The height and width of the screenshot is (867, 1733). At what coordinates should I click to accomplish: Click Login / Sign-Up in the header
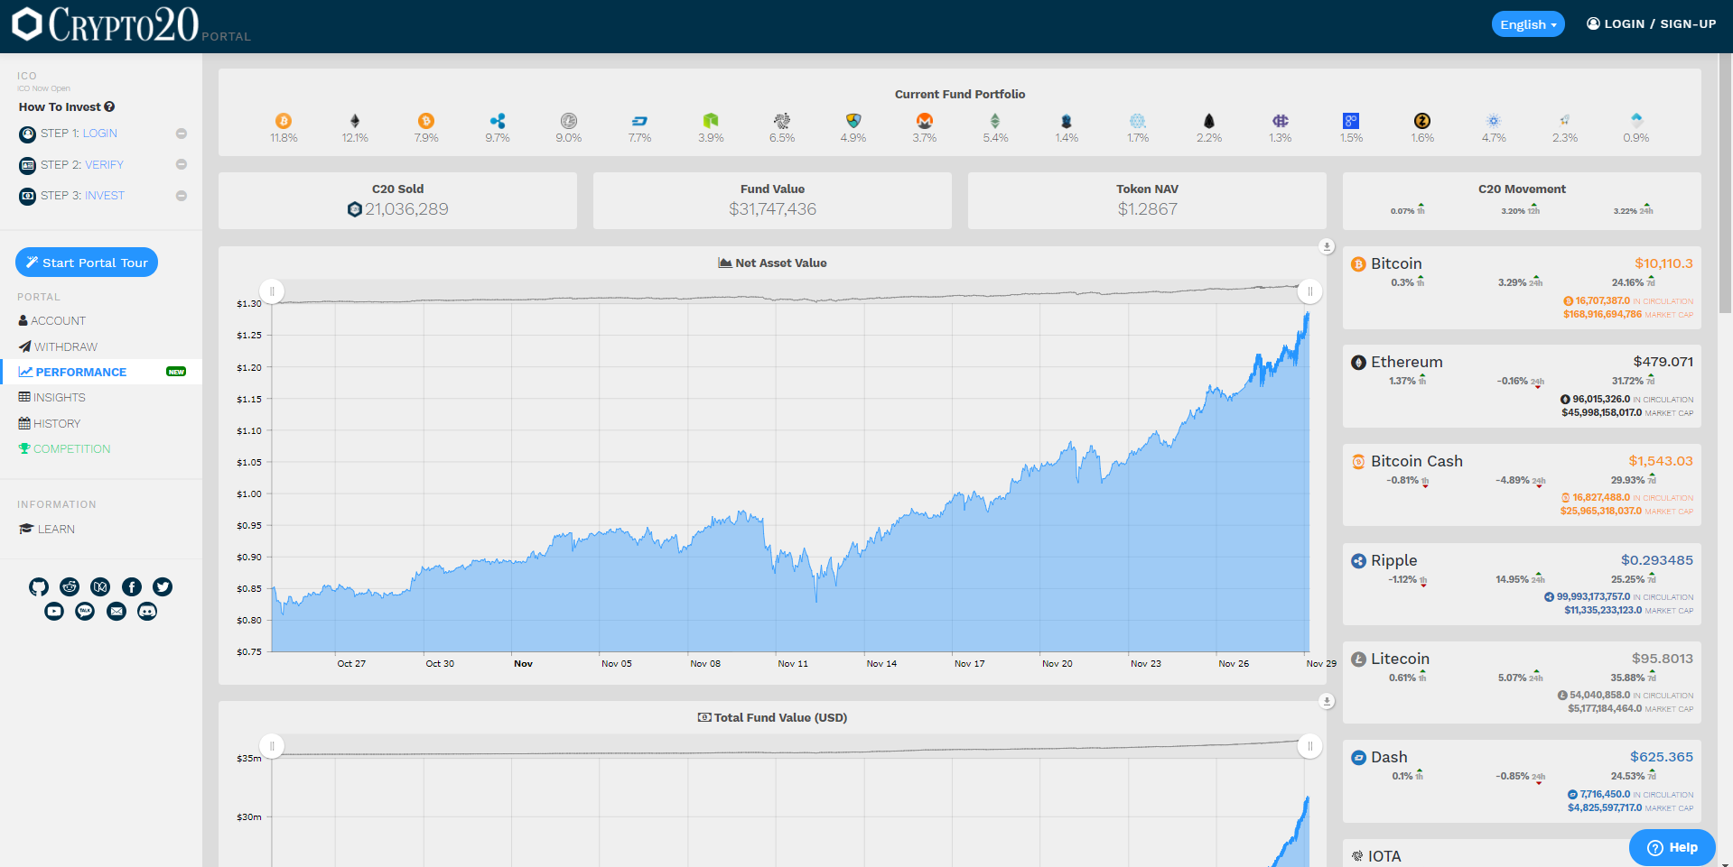point(1652,24)
